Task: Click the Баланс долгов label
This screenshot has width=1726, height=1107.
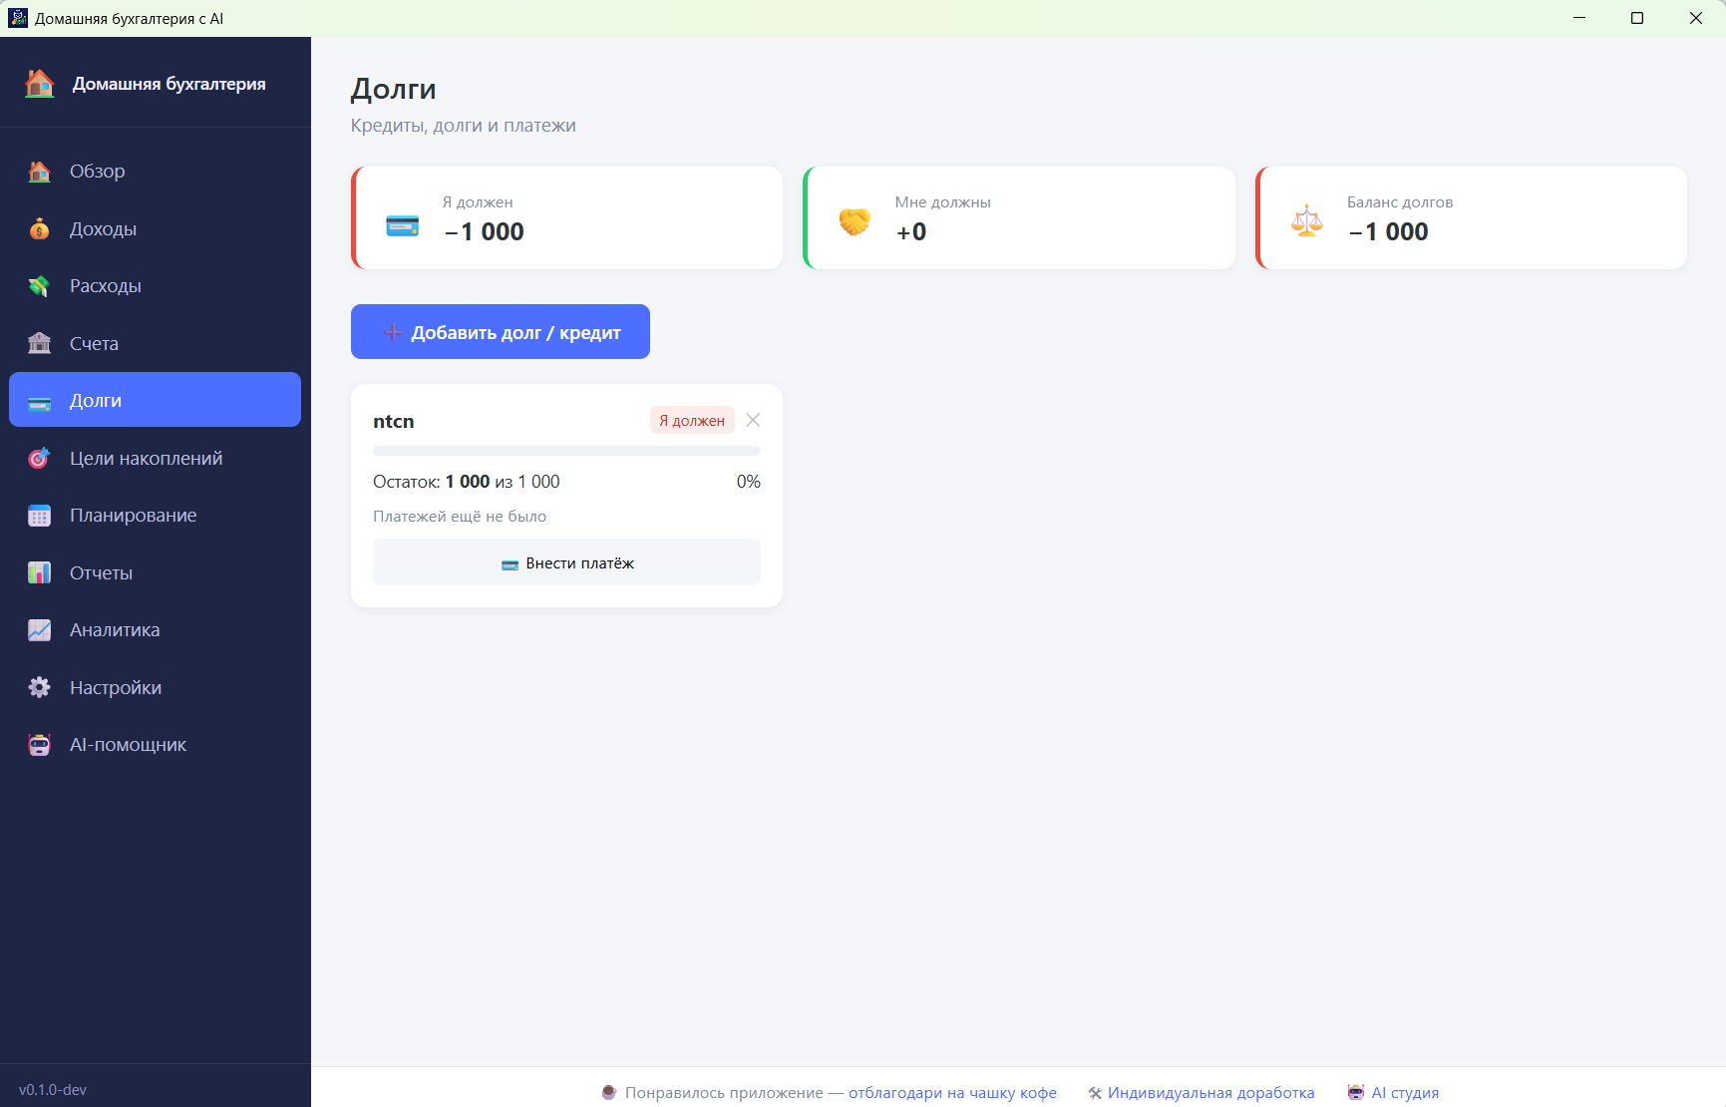Action: [x=1400, y=202]
